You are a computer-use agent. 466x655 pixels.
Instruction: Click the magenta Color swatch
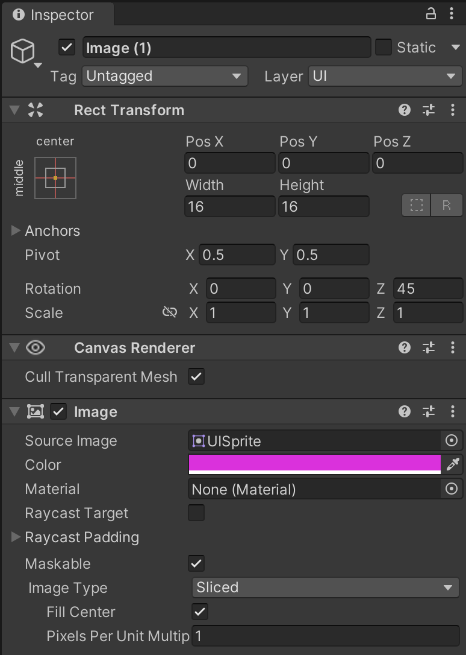click(x=314, y=463)
